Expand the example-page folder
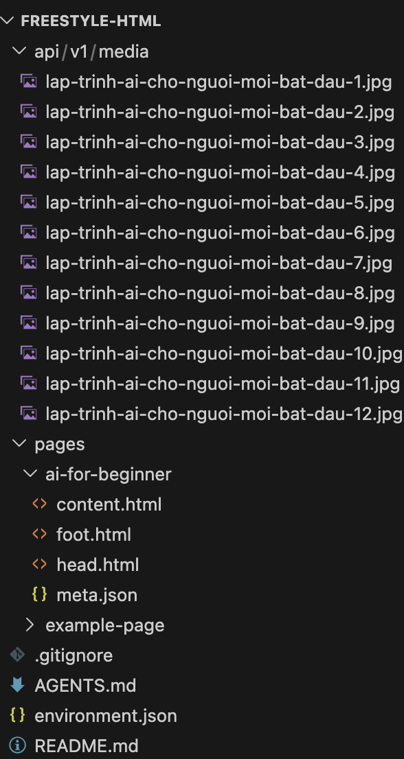Screen dimensions: 404x759 (30, 625)
